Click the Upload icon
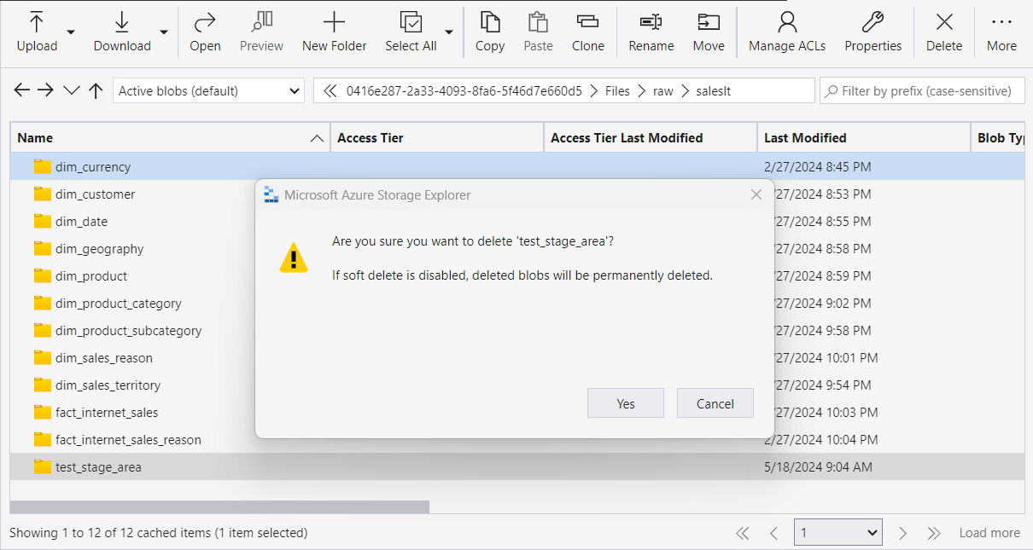 (x=35, y=21)
